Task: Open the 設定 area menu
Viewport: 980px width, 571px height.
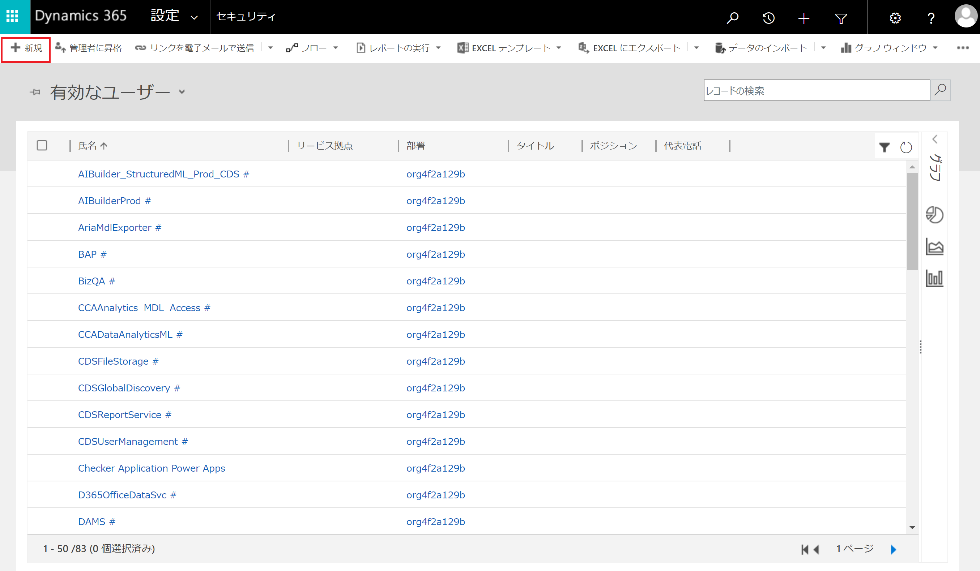Action: 174,16
